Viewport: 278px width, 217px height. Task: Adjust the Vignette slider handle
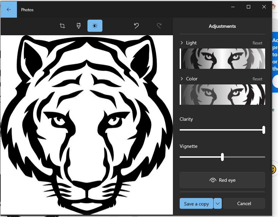click(x=222, y=157)
